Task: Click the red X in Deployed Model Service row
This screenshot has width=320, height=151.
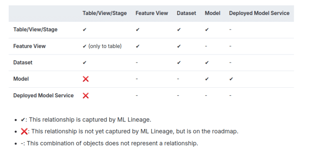Action: pyautogui.click(x=85, y=95)
